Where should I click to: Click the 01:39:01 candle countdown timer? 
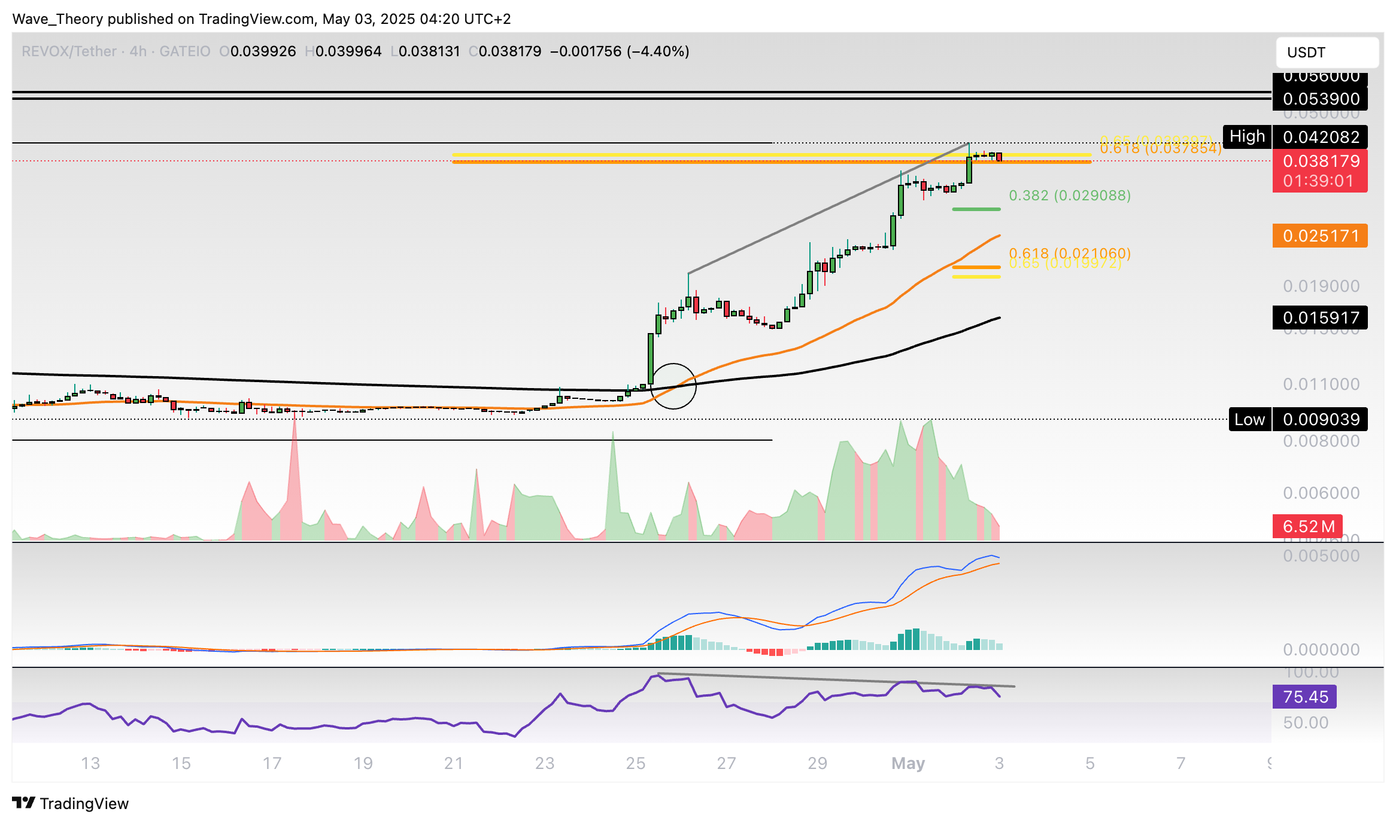coord(1319,181)
